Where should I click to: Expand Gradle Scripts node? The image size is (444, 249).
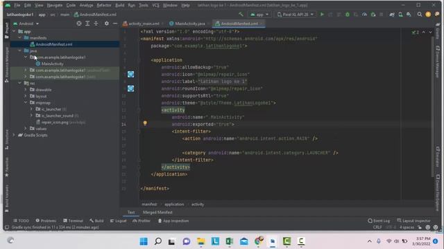[x=14, y=136]
